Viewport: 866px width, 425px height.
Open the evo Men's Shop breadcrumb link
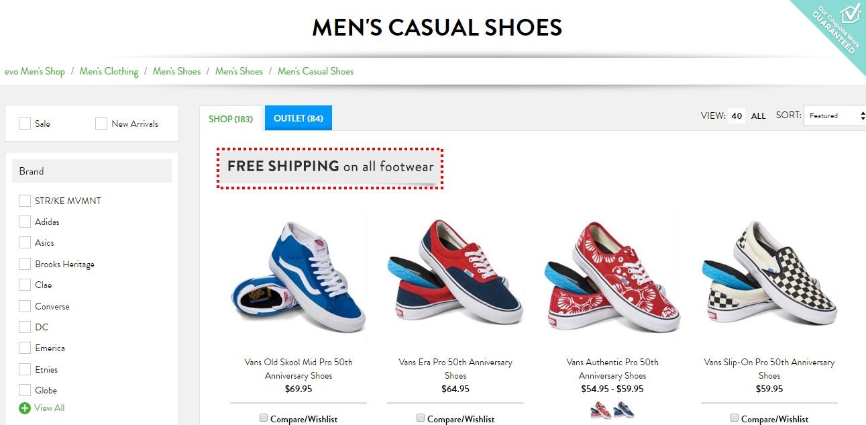[x=35, y=71]
